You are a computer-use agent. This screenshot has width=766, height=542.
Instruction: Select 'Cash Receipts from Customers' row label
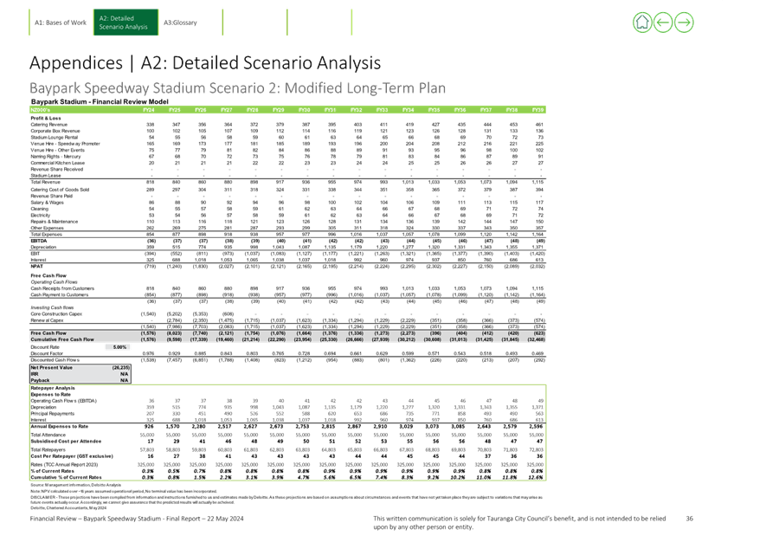coord(62,288)
